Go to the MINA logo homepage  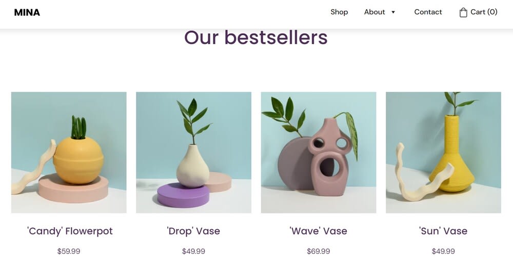pos(27,12)
